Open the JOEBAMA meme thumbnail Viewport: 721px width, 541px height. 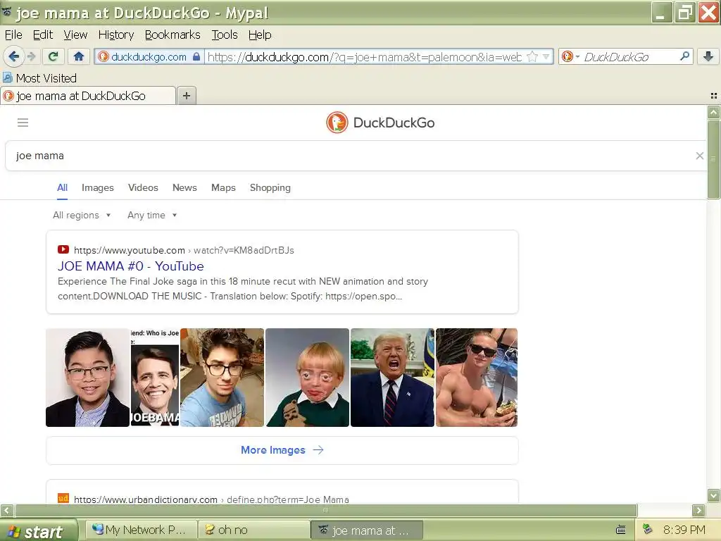pyautogui.click(x=155, y=378)
